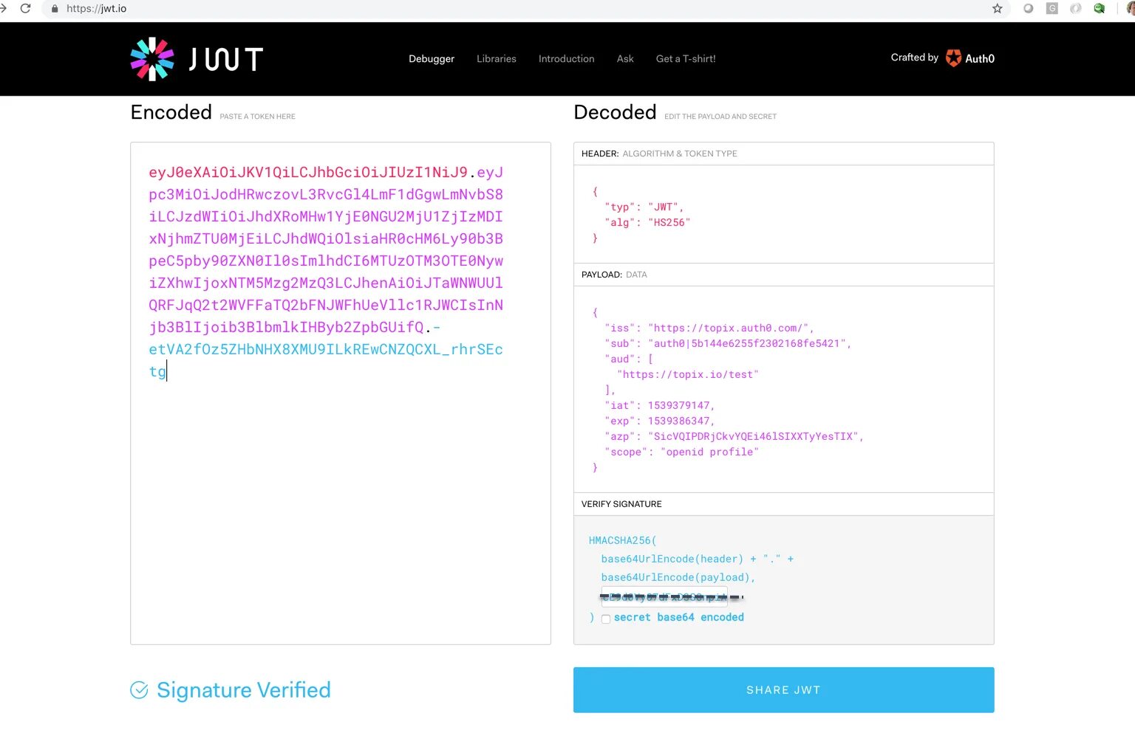Go to the Introduction page
Screen dimensions: 1135x744
(x=566, y=59)
